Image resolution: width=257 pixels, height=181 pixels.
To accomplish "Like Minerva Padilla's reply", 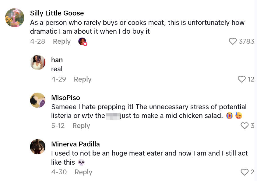I will pyautogui.click(x=245, y=172).
